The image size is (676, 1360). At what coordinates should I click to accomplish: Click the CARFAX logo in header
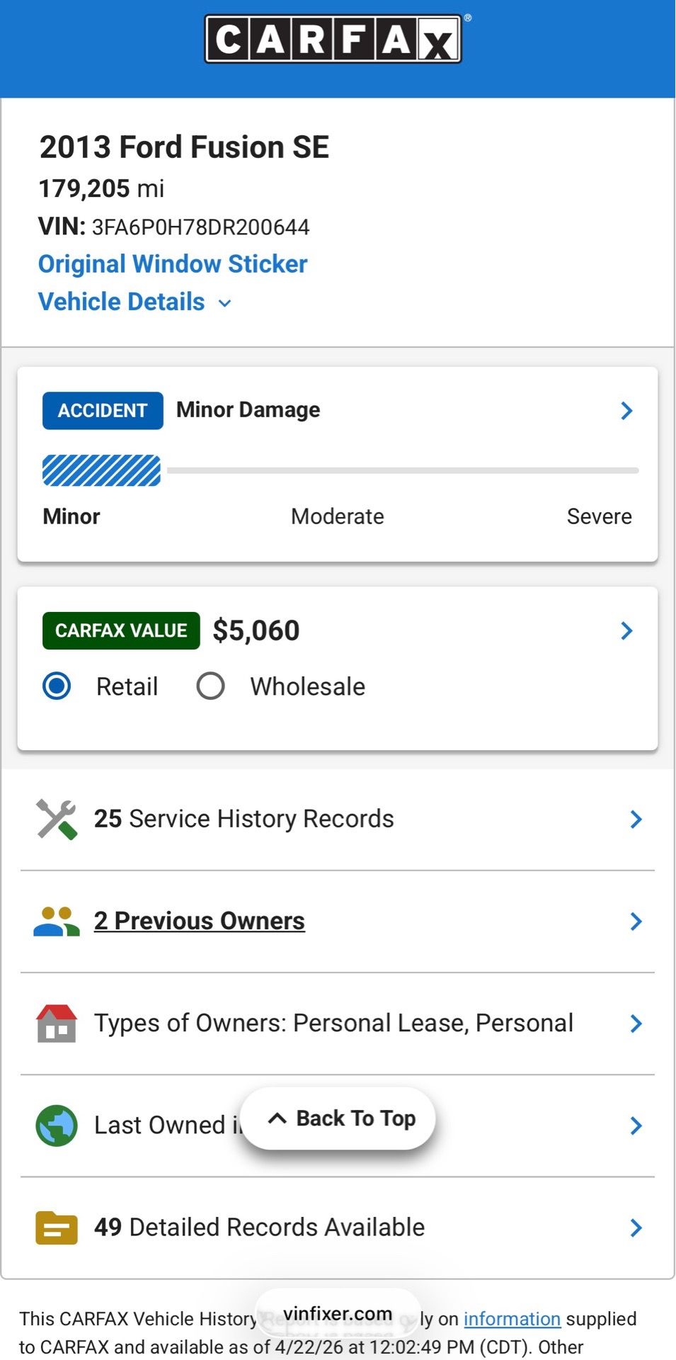click(x=333, y=38)
